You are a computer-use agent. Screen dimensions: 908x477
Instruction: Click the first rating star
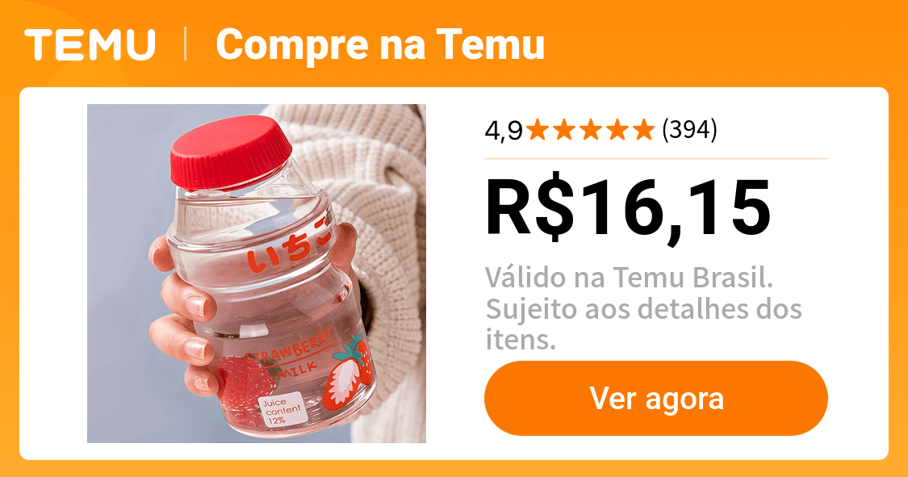(x=538, y=130)
